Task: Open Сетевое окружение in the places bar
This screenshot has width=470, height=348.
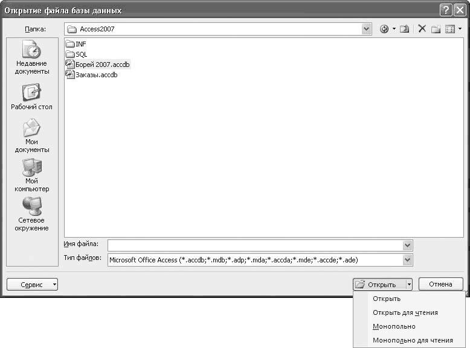Action: 32,215
